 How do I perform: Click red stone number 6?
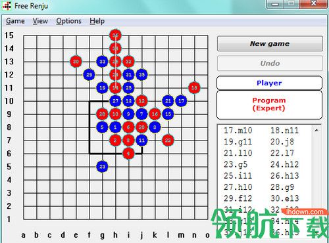click(x=128, y=127)
